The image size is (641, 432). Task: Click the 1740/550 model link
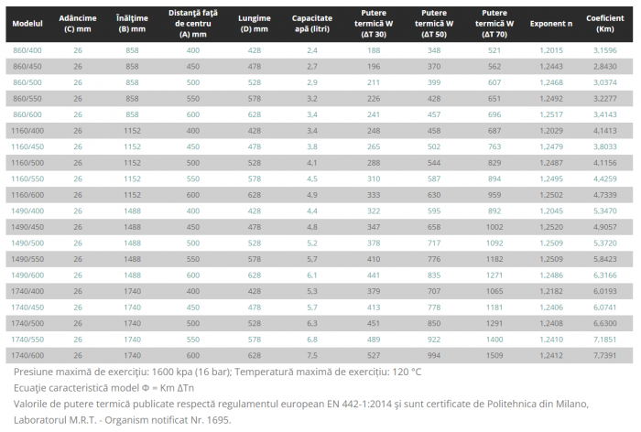tap(28, 339)
